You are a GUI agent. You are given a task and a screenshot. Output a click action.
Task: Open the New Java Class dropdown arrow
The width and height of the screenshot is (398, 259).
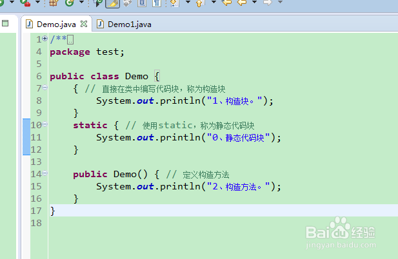pos(81,2)
